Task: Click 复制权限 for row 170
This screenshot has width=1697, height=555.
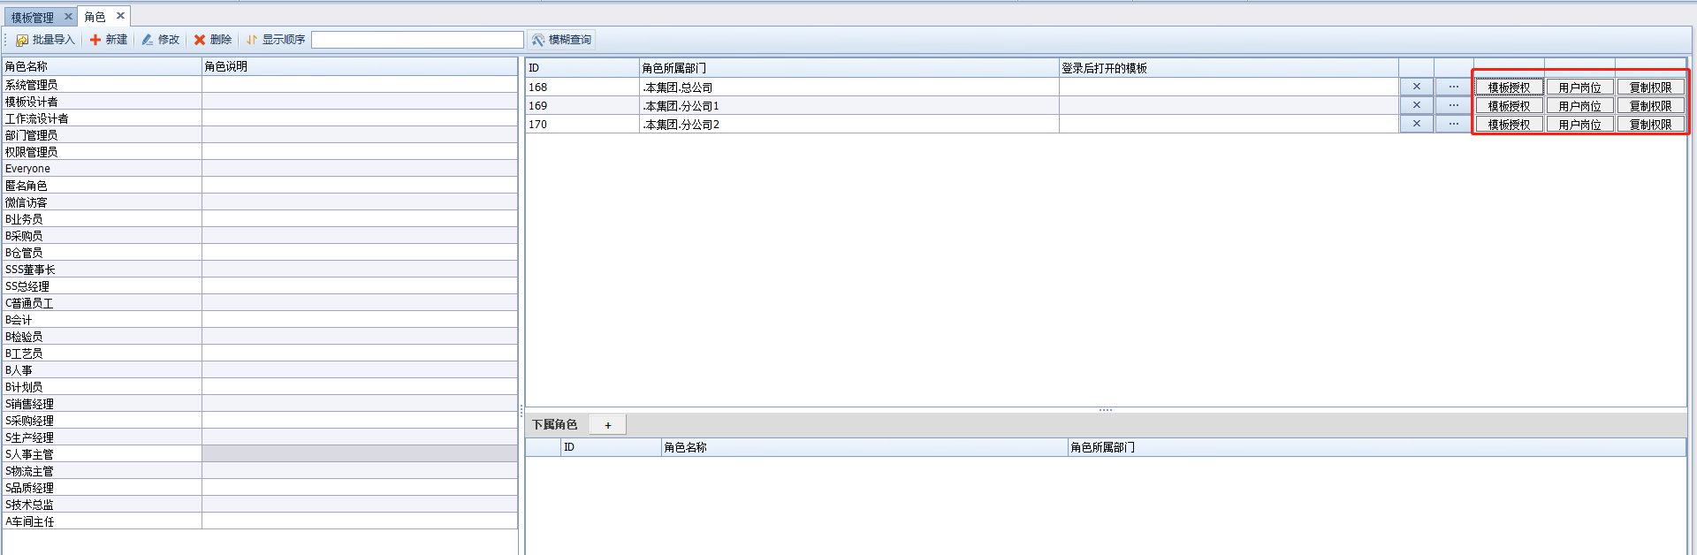Action: pyautogui.click(x=1650, y=125)
